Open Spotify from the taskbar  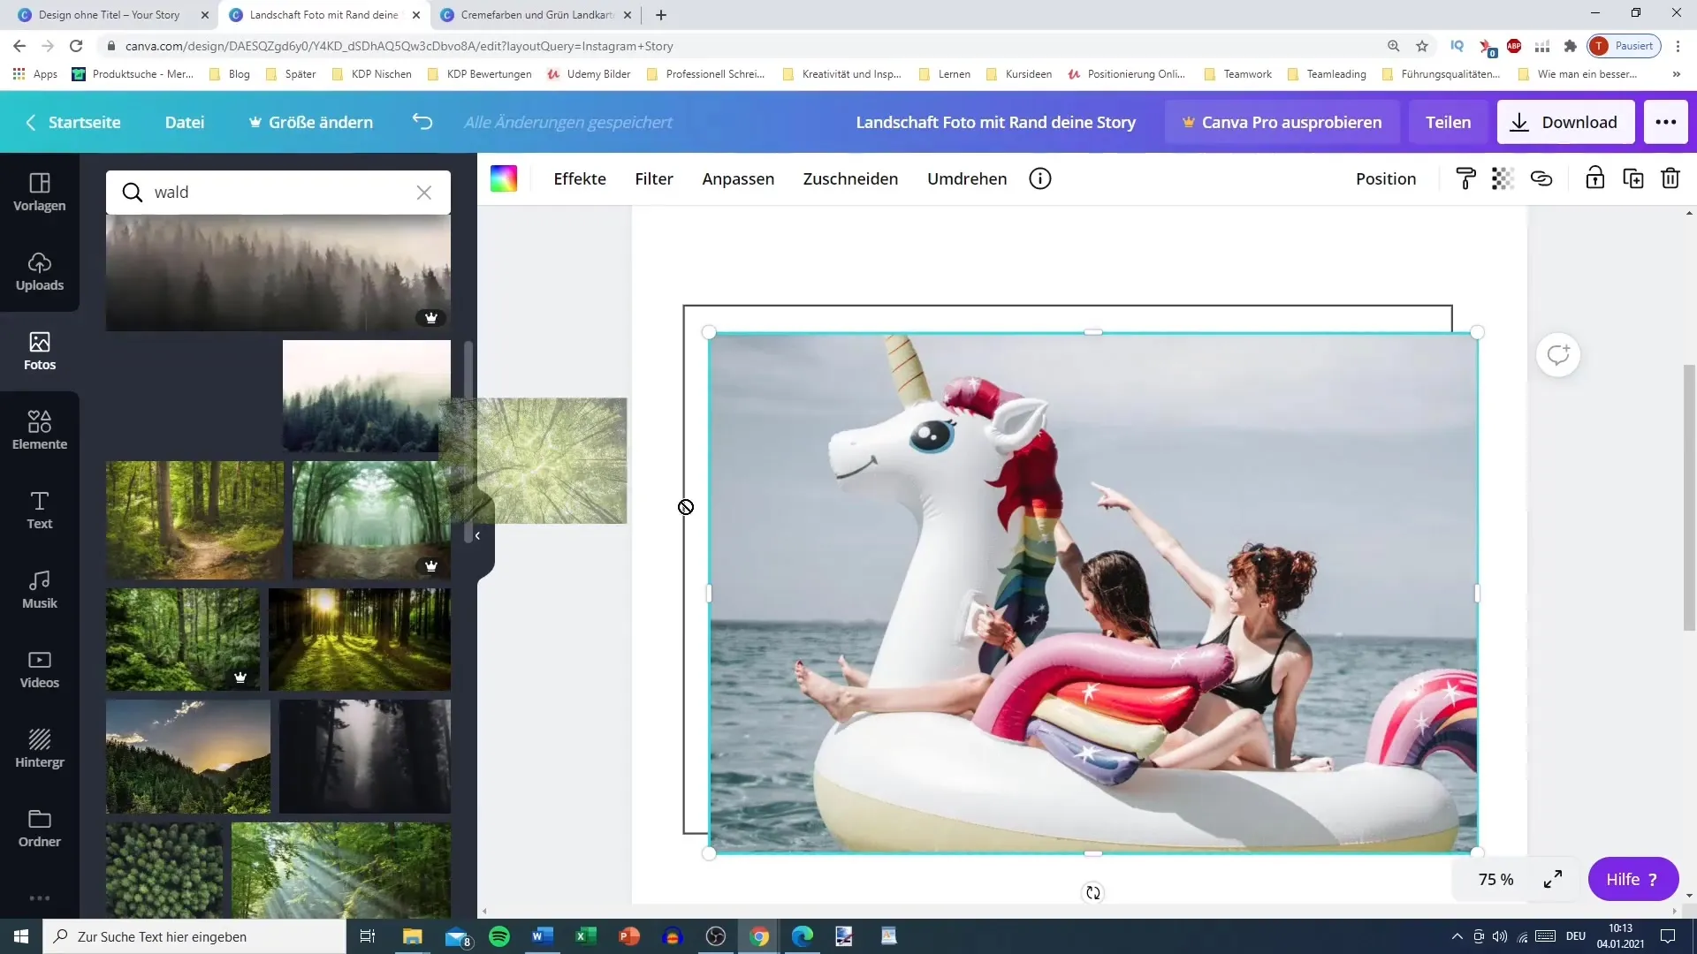pyautogui.click(x=499, y=936)
